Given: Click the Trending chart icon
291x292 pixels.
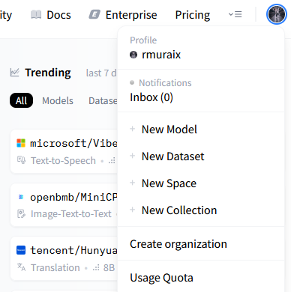Looking at the screenshot, I should click(15, 73).
